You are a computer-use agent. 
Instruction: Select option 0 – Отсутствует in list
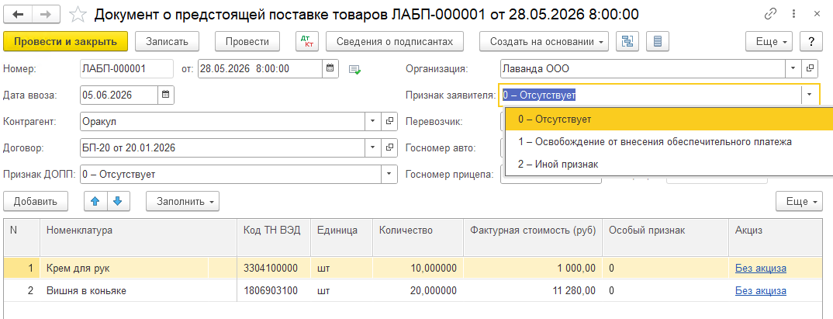[669, 120]
